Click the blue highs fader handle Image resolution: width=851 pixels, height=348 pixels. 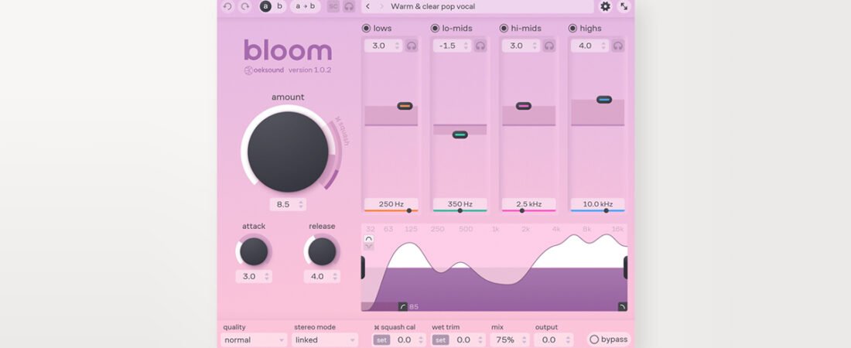point(604,99)
